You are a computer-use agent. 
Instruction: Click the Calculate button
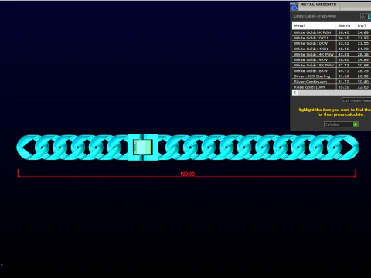pyautogui.click(x=341, y=124)
